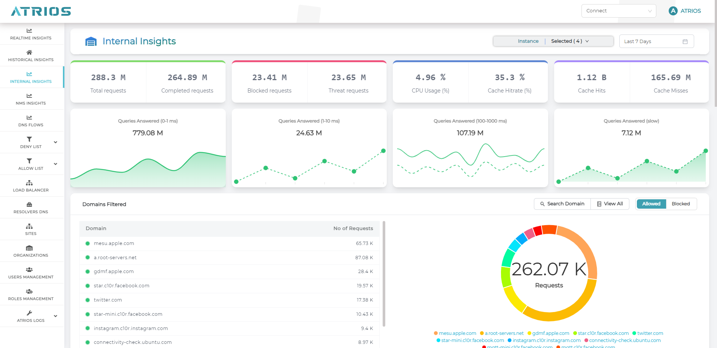The image size is (717, 348).
Task: Switch filter to Blocked domains
Action: [680, 204]
